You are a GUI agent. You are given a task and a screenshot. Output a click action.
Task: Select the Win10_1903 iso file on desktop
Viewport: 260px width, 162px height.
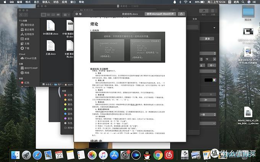click(x=248, y=116)
